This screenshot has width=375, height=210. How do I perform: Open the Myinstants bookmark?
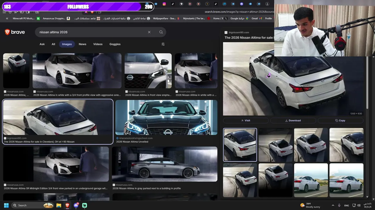pos(197,18)
